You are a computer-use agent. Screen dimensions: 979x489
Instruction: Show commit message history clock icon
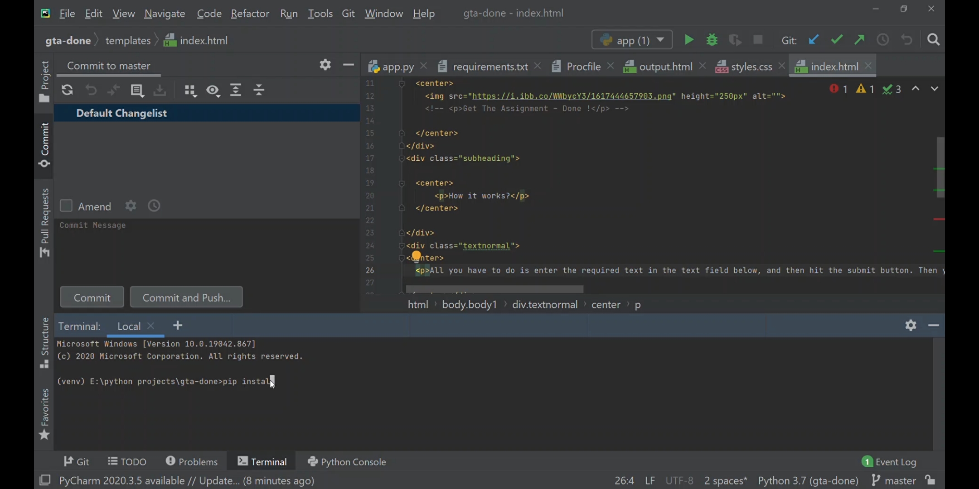(x=154, y=206)
